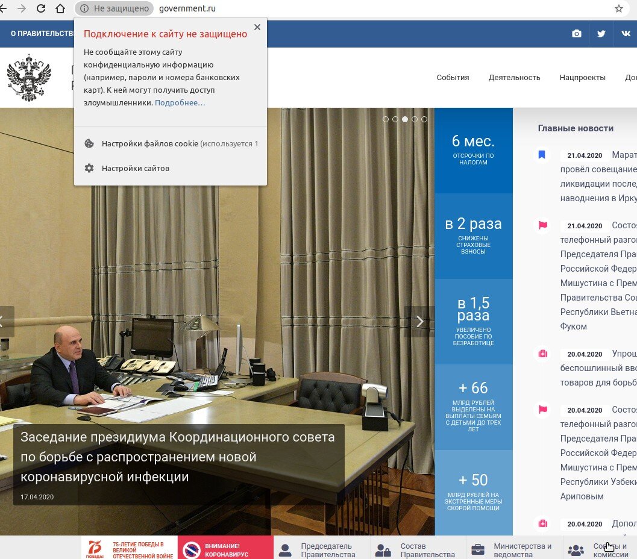Click the bookmark icon on the 21.04.2020 news item

pyautogui.click(x=542, y=155)
